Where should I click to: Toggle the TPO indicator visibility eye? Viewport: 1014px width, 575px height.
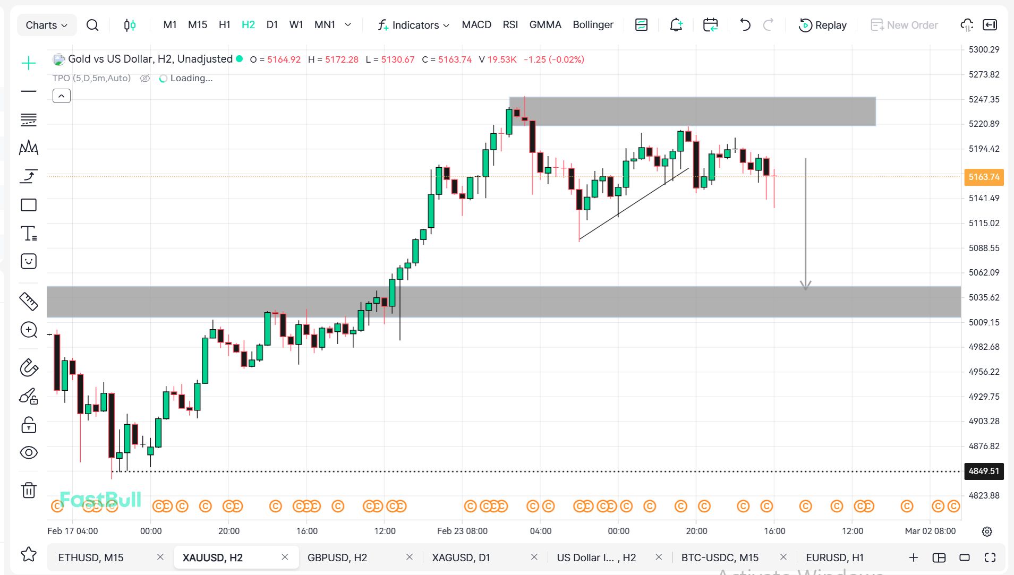tap(144, 79)
